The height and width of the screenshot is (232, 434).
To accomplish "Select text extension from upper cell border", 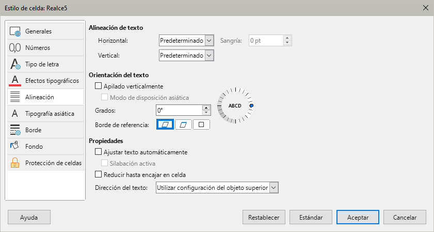I will pos(183,124).
